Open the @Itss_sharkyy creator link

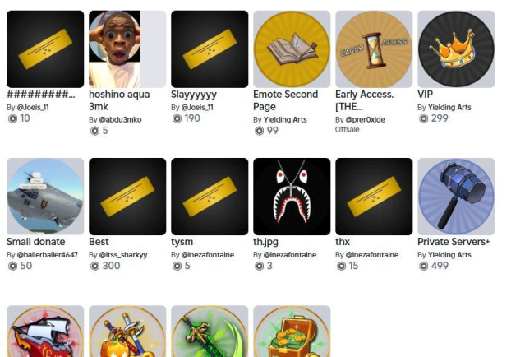pyautogui.click(x=123, y=255)
